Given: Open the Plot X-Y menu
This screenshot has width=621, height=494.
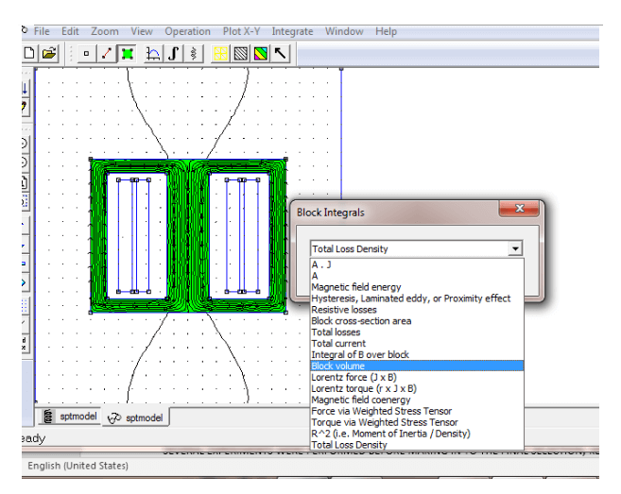Looking at the screenshot, I should 241,31.
